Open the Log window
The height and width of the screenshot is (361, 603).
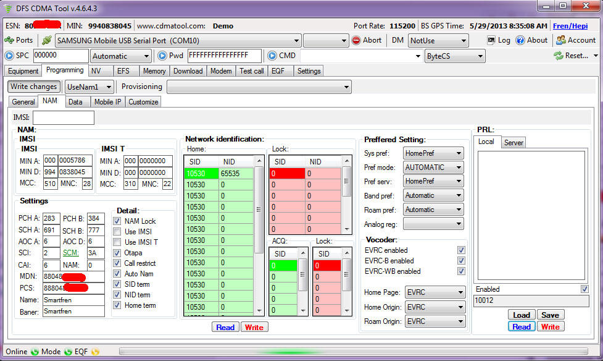[499, 40]
